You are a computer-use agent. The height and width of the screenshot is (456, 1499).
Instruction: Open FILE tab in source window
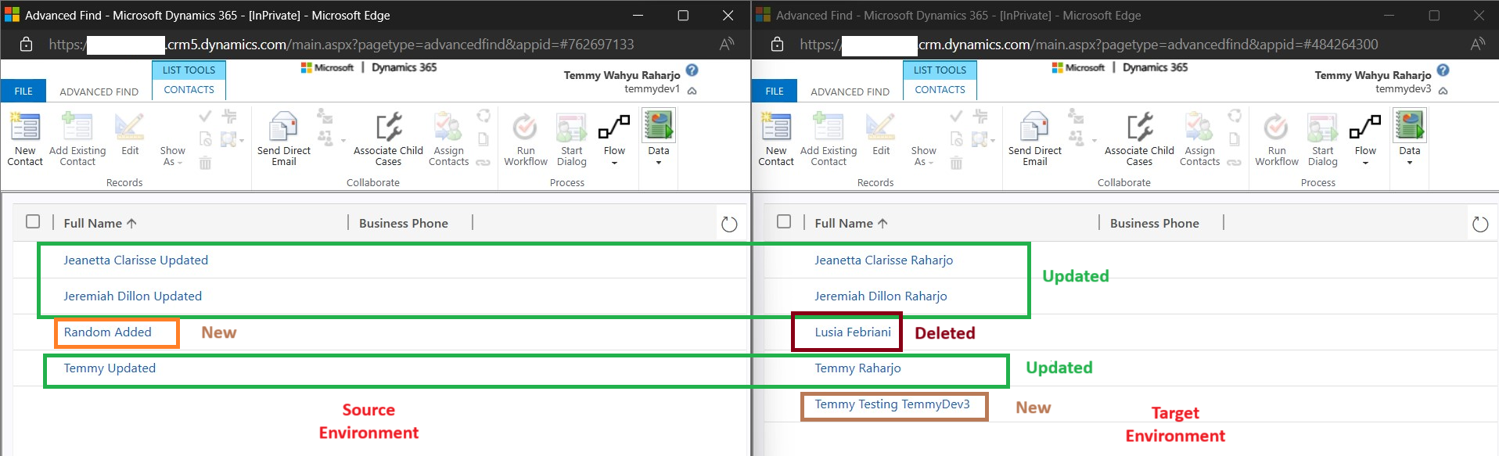23,91
